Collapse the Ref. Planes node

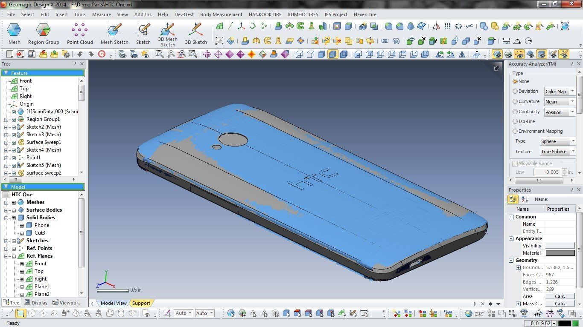click(6, 256)
